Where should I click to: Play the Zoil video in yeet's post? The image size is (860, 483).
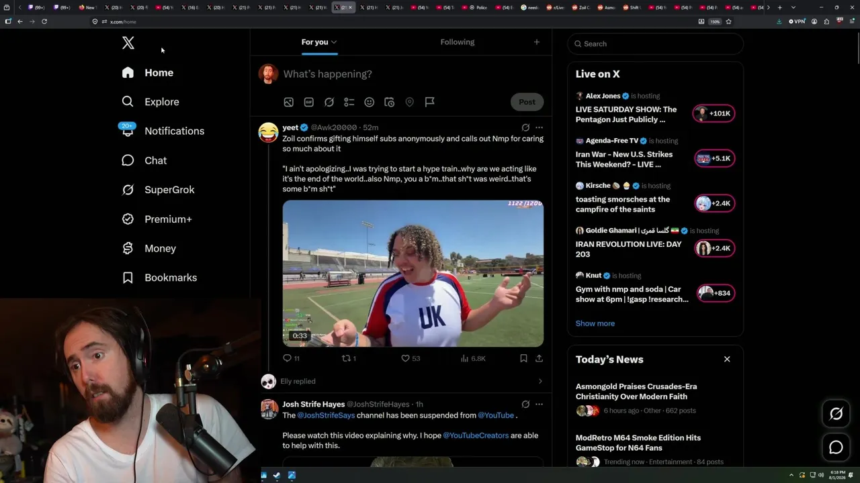pos(413,273)
